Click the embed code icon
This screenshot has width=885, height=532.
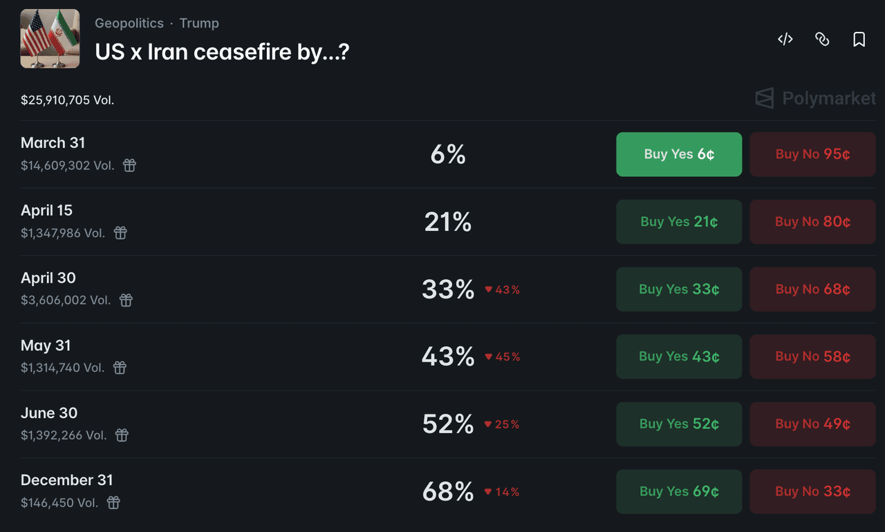785,39
